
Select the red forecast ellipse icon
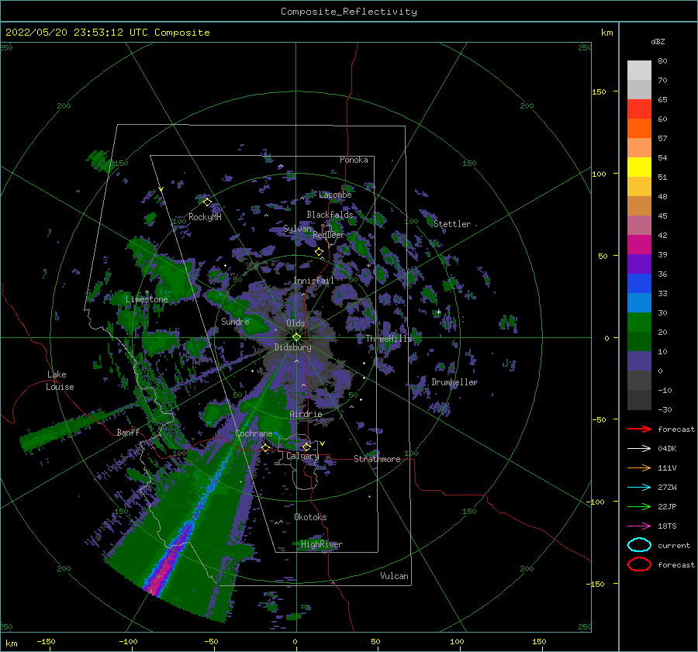point(639,564)
